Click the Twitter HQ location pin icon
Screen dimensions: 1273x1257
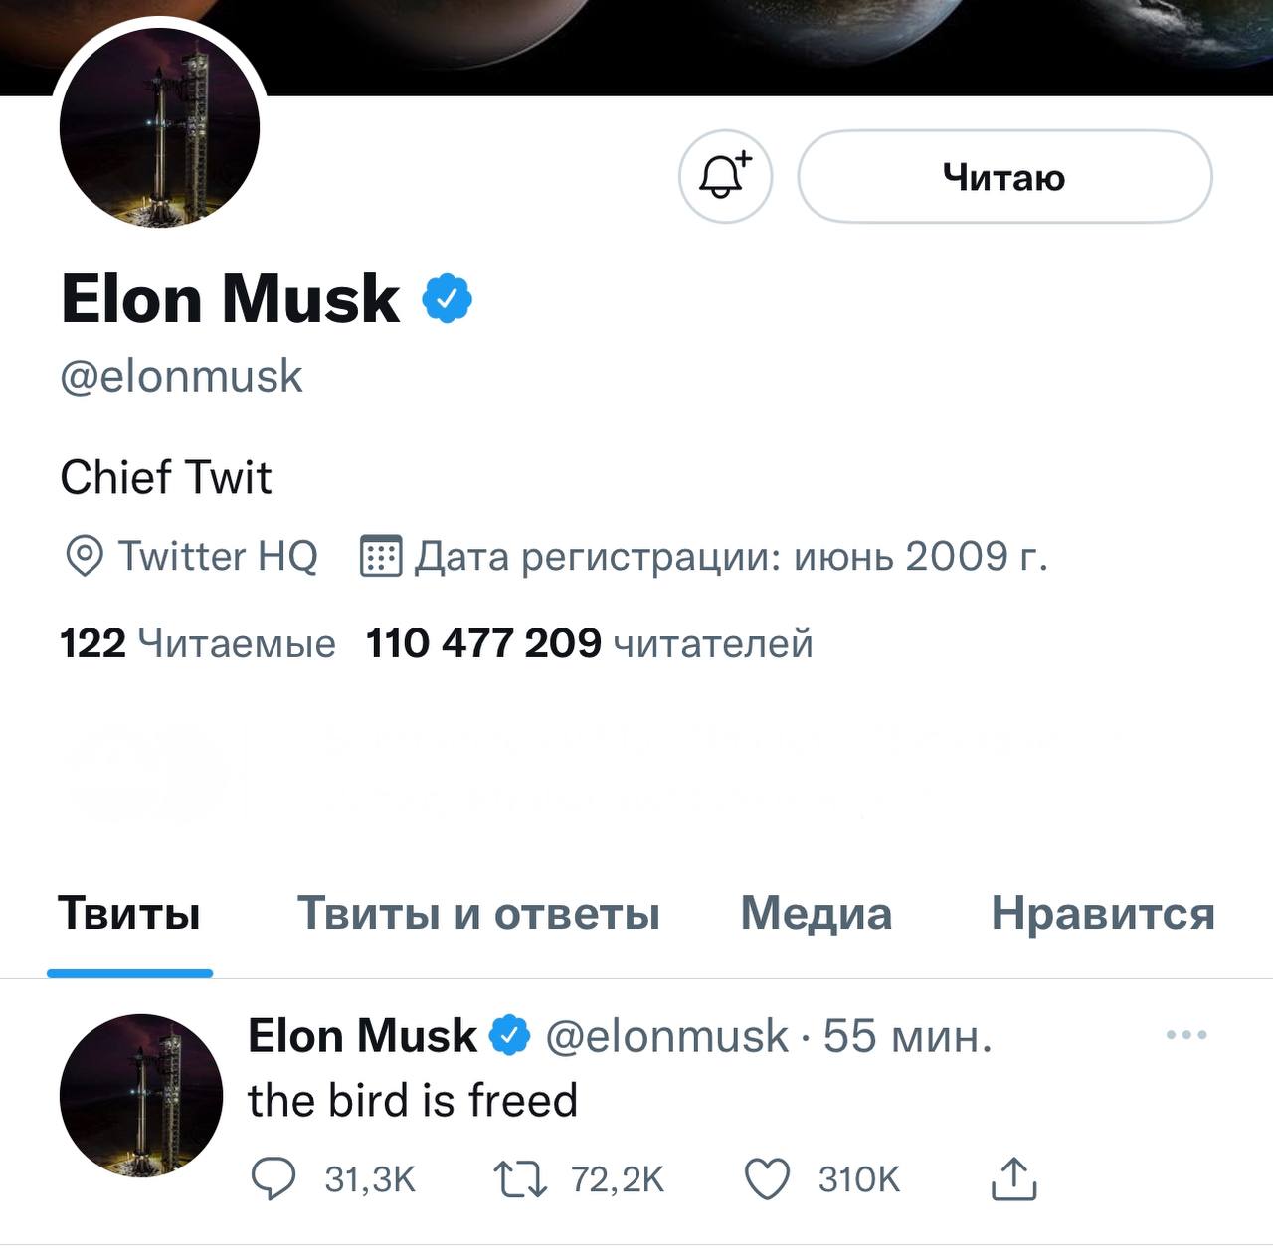(85, 556)
